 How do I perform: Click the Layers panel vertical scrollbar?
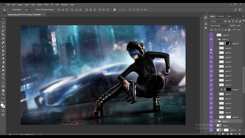coord(243,80)
